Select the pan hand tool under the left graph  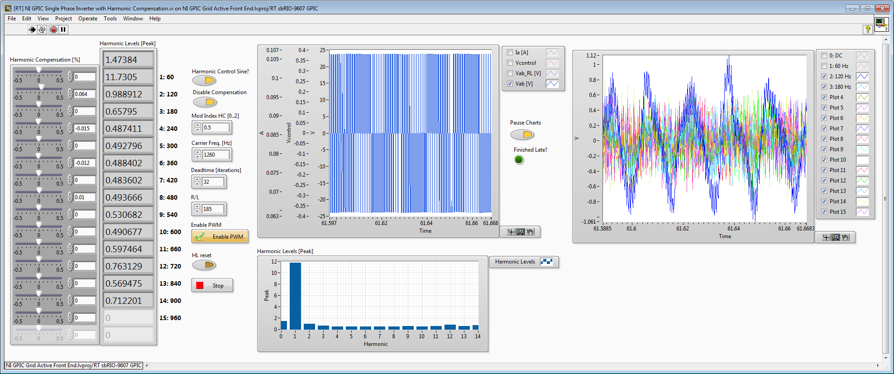point(531,232)
